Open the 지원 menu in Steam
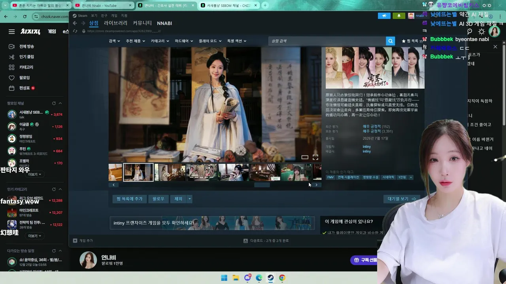 [124, 16]
